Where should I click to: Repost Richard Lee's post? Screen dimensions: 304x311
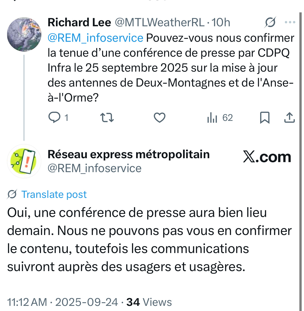click(107, 118)
